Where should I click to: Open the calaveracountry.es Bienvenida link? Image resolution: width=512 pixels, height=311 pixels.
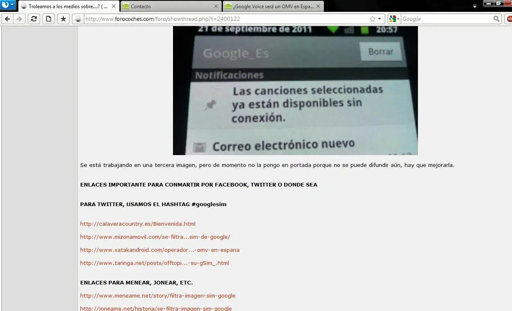(138, 224)
